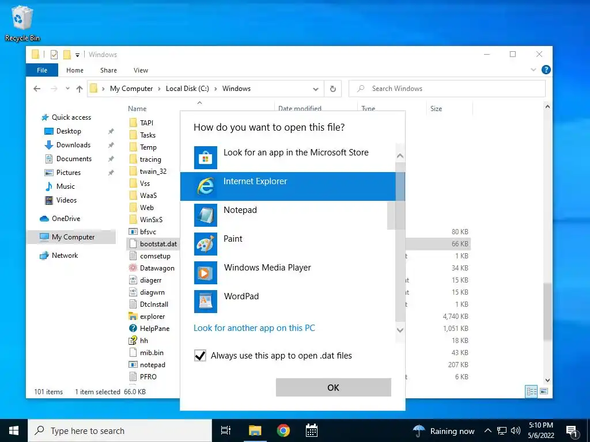
Task: Uncheck Always use this app for .dat files
Action: coord(200,356)
